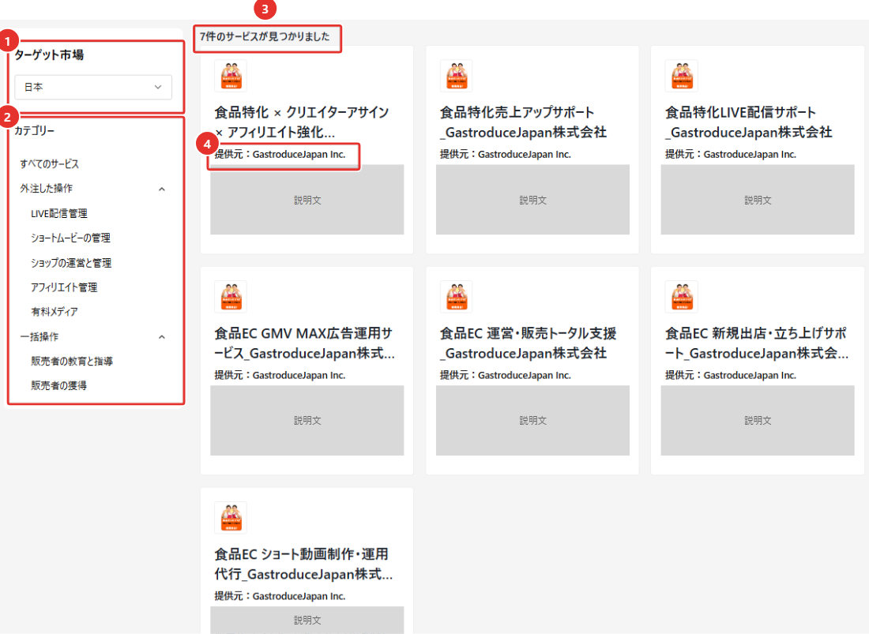This screenshot has height=634, width=869.
Task: Click 提供元 text under 食品EC 運営・販売トータル支援
Action: (x=506, y=375)
